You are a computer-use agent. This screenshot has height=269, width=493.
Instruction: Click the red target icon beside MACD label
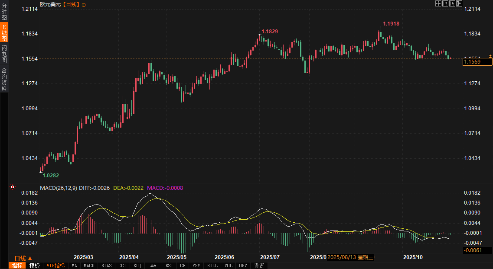coord(13,187)
